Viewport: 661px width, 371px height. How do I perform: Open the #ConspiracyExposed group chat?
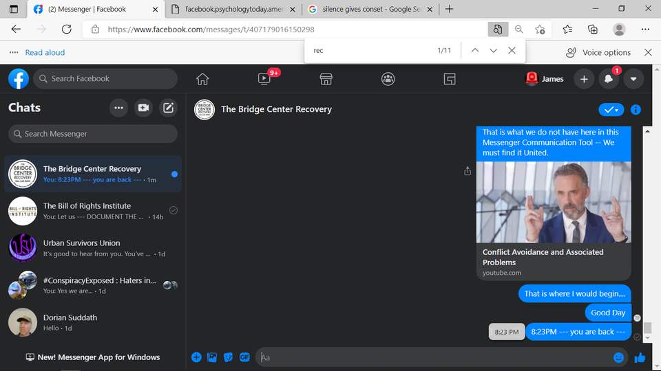93,285
